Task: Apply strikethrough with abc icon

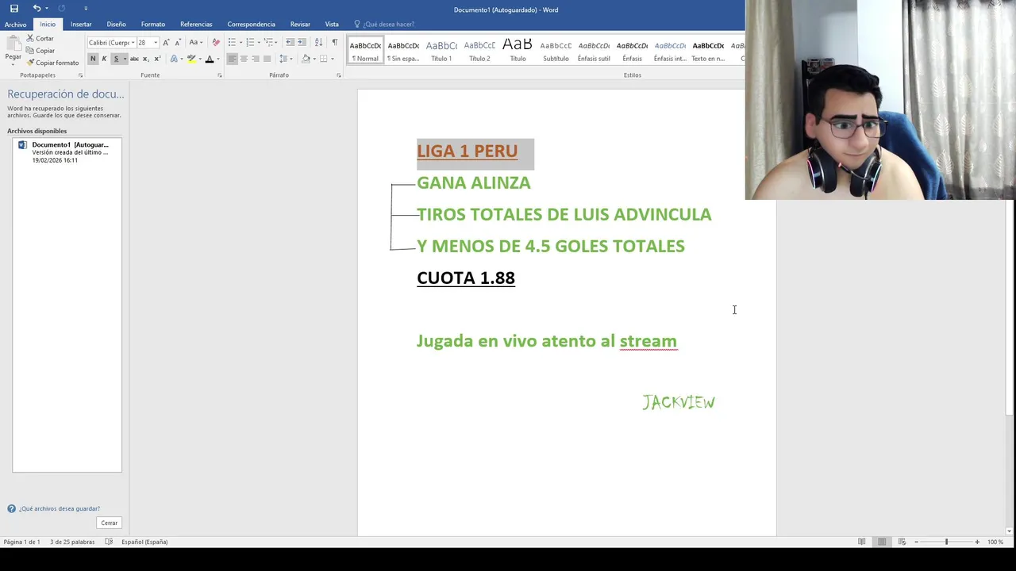Action: coord(134,59)
